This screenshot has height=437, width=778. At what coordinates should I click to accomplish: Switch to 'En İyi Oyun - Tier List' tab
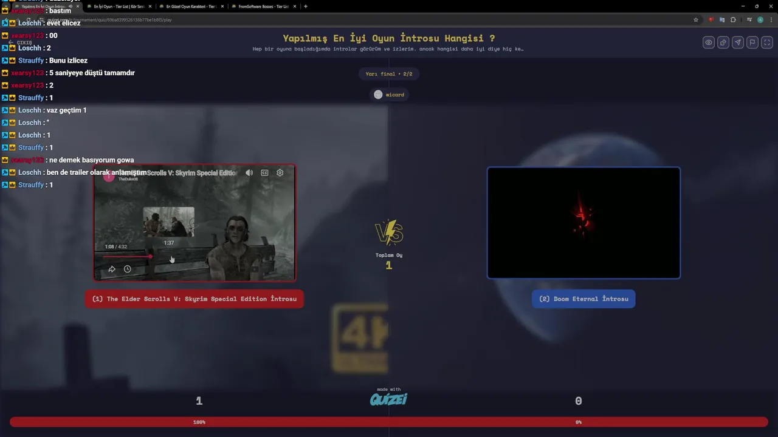(x=119, y=6)
